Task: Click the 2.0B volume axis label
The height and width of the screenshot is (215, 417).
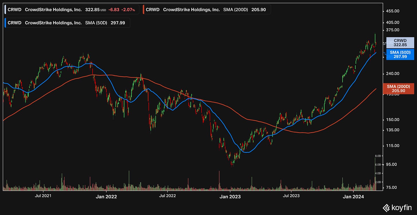Action: pos(378,182)
